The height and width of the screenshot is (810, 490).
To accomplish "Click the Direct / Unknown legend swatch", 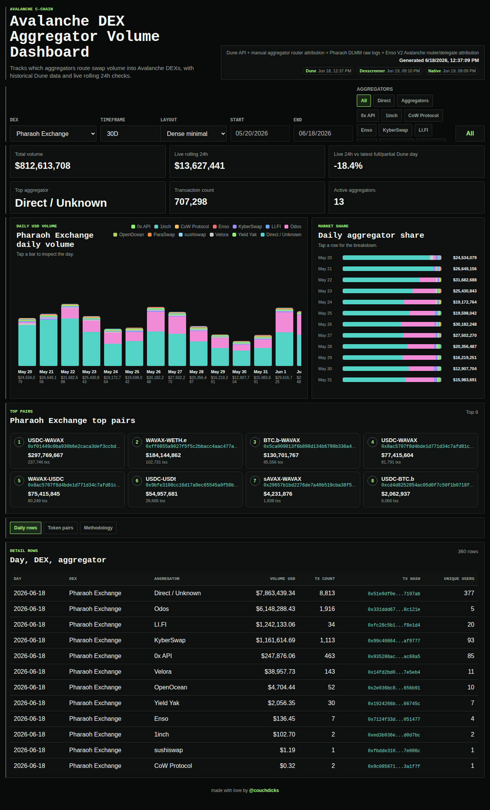I will coord(263,235).
